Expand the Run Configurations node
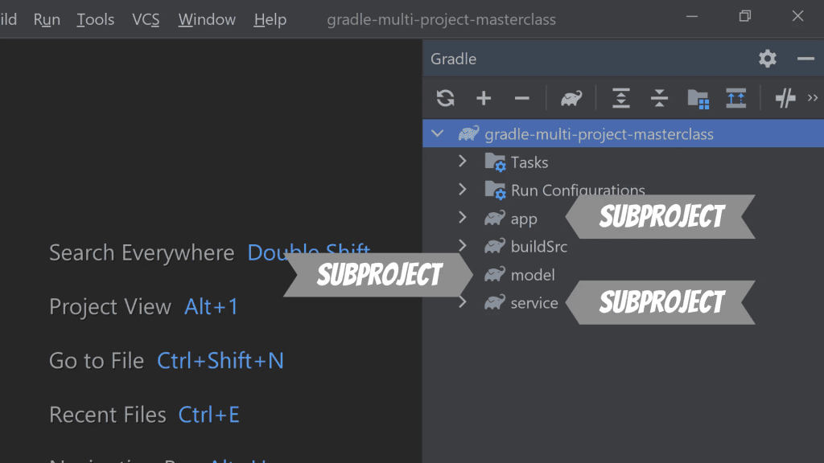This screenshot has height=463, width=824. click(463, 190)
